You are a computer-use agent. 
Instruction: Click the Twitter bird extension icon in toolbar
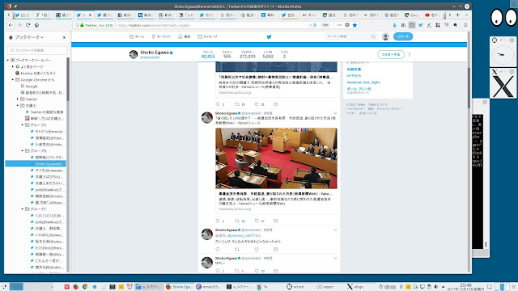[421, 25]
